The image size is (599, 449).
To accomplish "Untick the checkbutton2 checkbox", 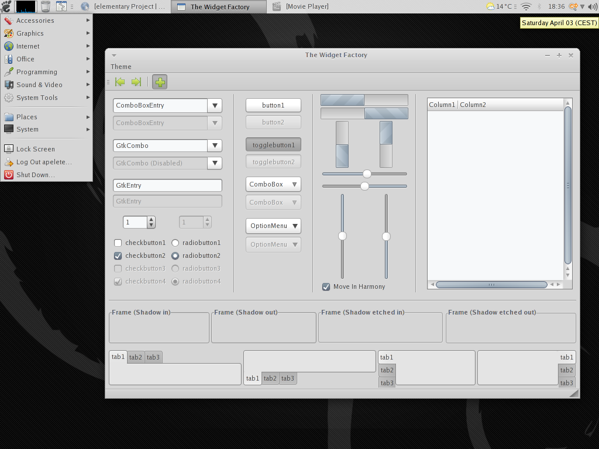I will [118, 256].
